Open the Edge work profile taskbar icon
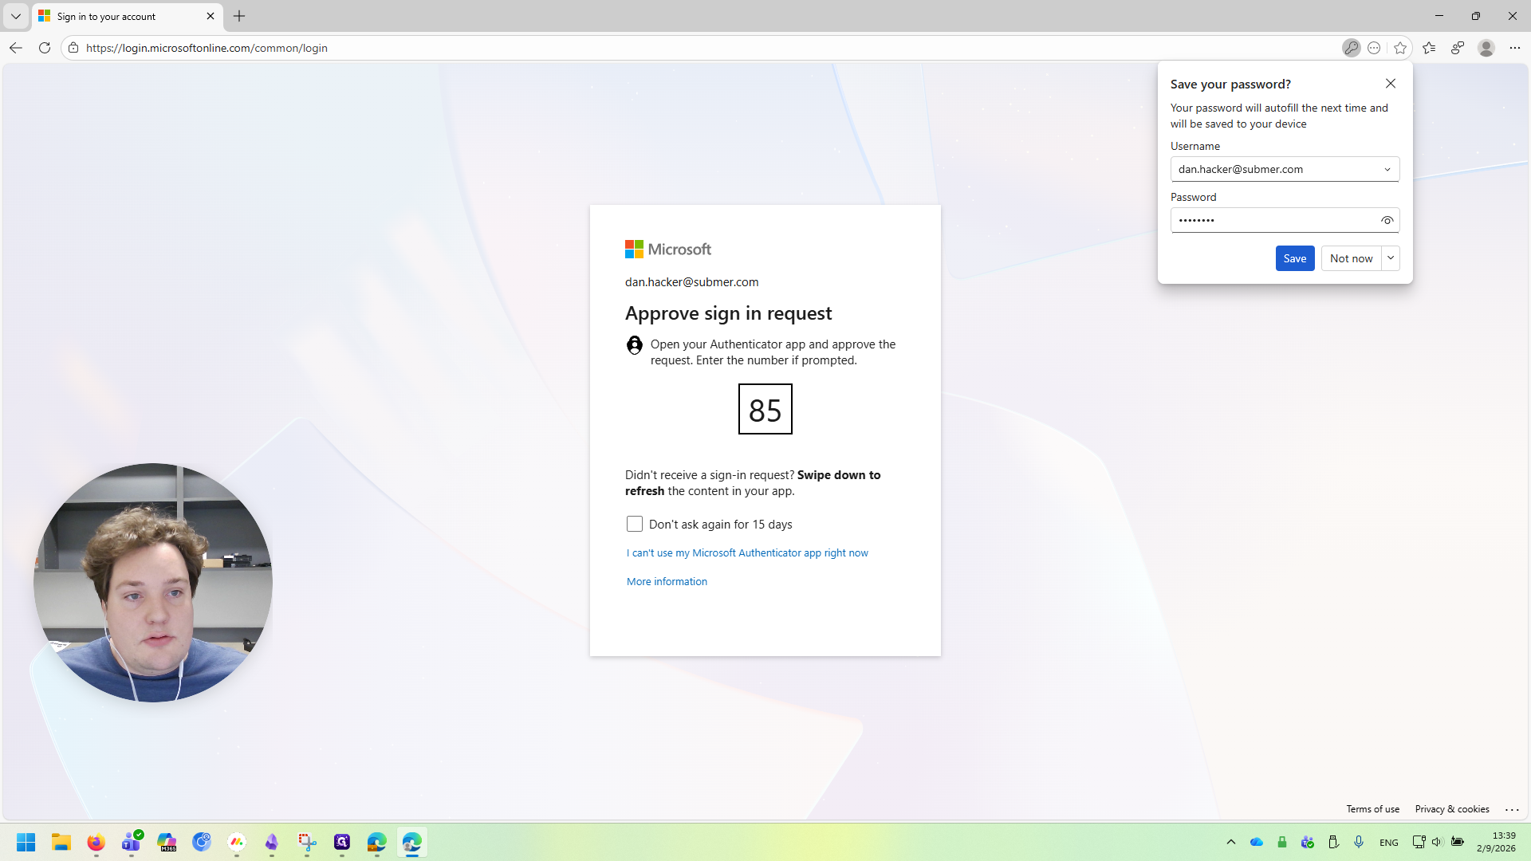Screen dimensions: 1531x861 click(x=377, y=842)
